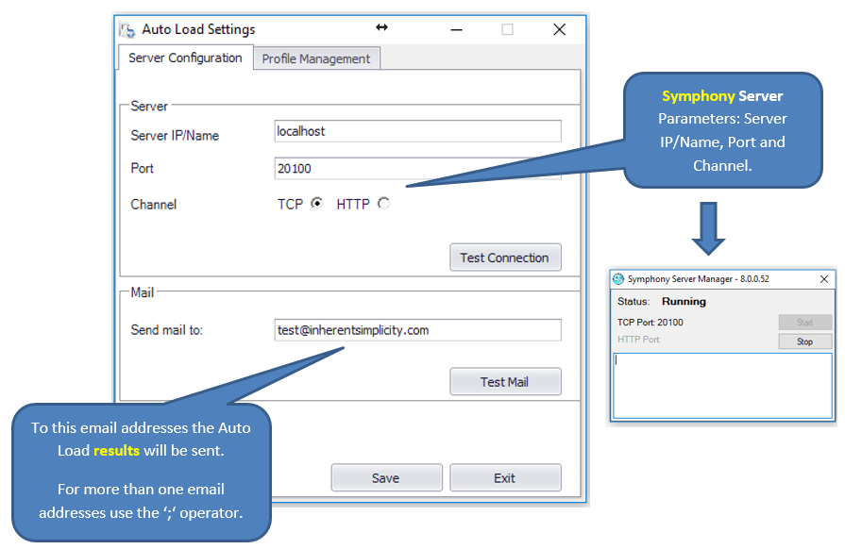Select the HTTP channel radio button

click(x=384, y=204)
